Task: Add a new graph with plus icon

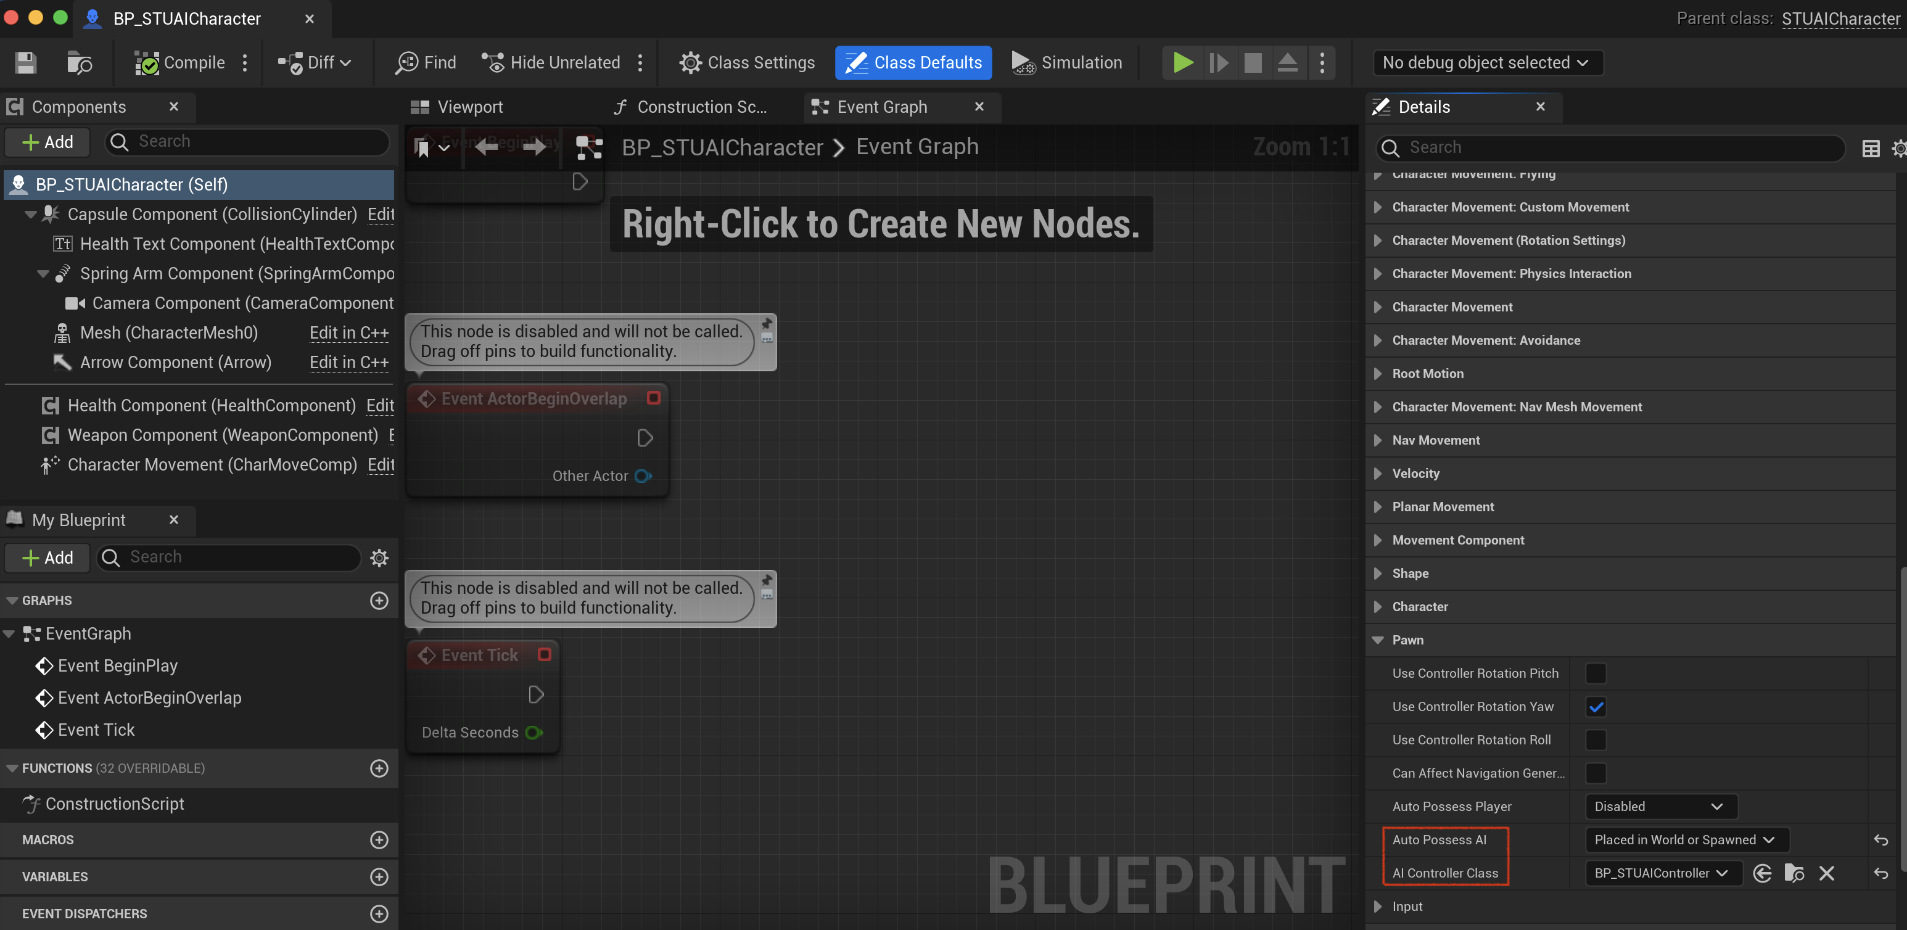Action: pos(379,601)
